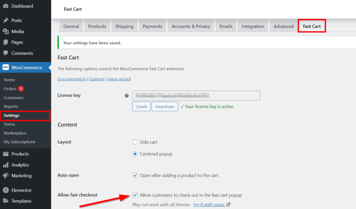Viewport: 356px width, 209px height.
Task: Click the Analytics bar chart icon
Action: 6,165
